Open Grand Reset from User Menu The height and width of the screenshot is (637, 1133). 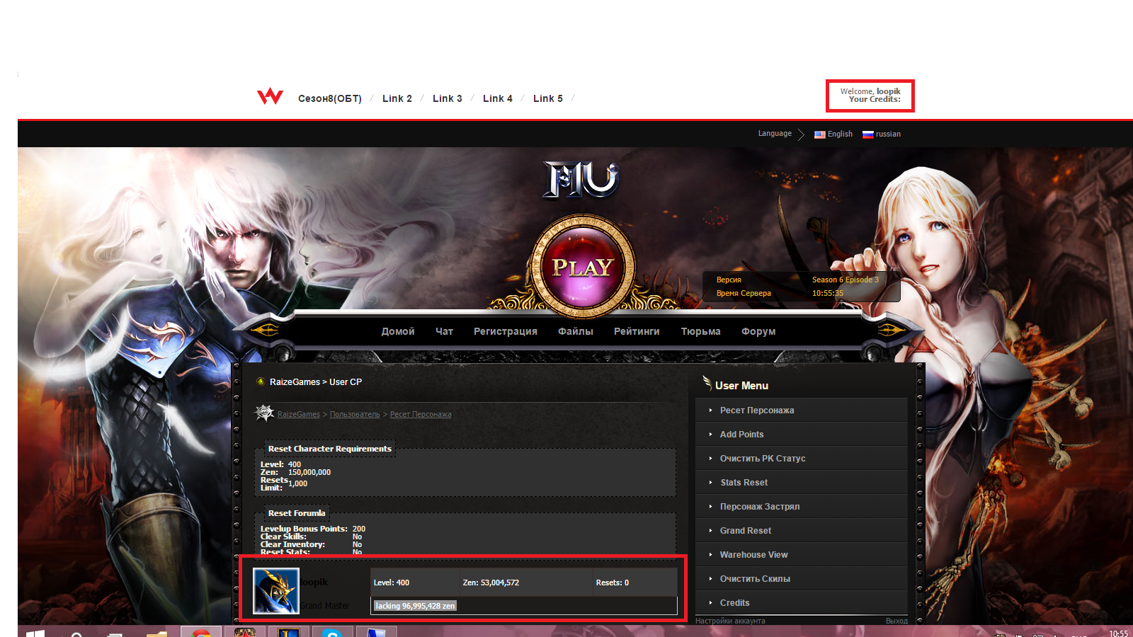(745, 531)
